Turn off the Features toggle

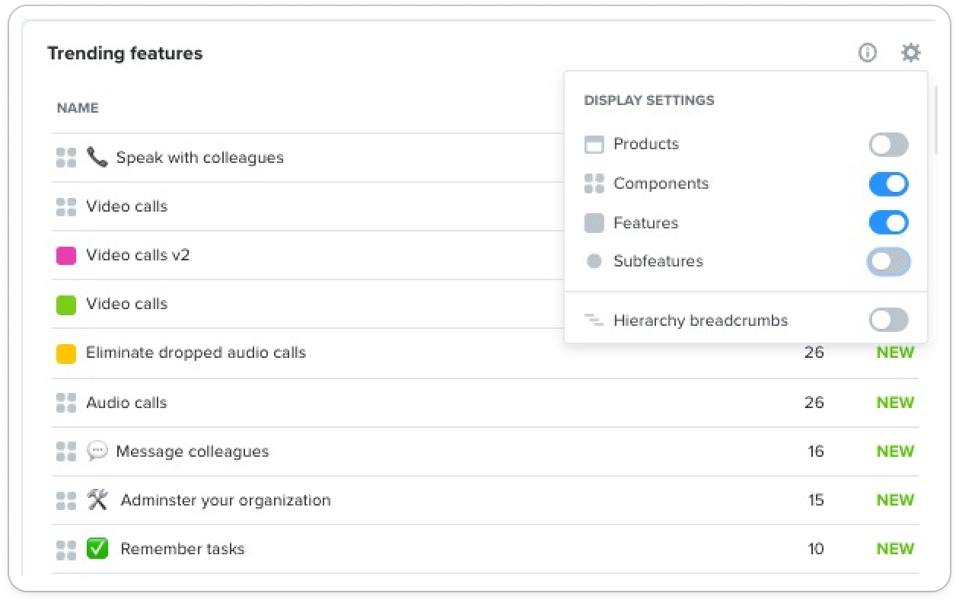point(889,222)
